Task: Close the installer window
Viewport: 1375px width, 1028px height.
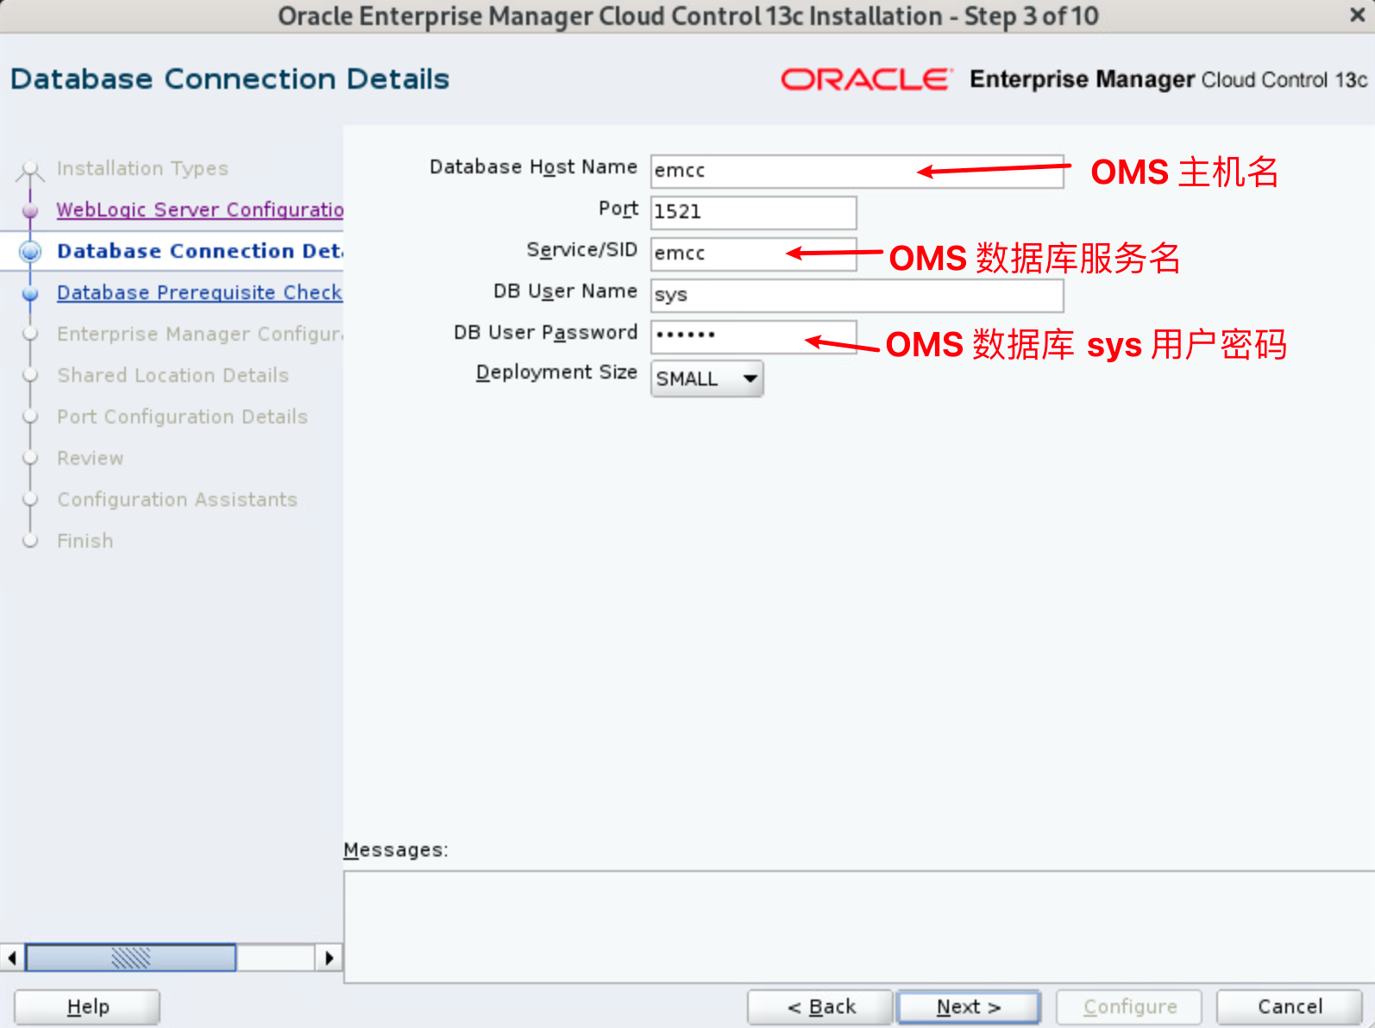Action: 1356,15
